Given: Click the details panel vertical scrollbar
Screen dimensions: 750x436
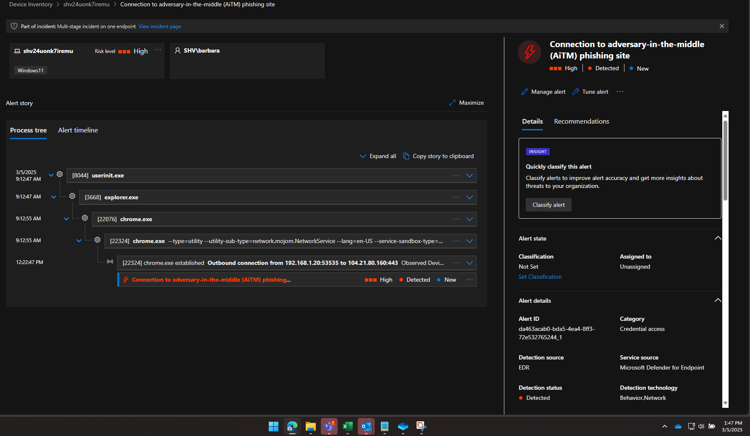Looking at the screenshot, I should tap(725, 160).
